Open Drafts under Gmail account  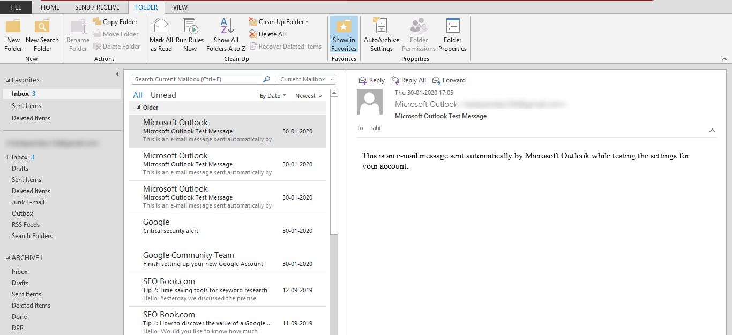(20, 169)
